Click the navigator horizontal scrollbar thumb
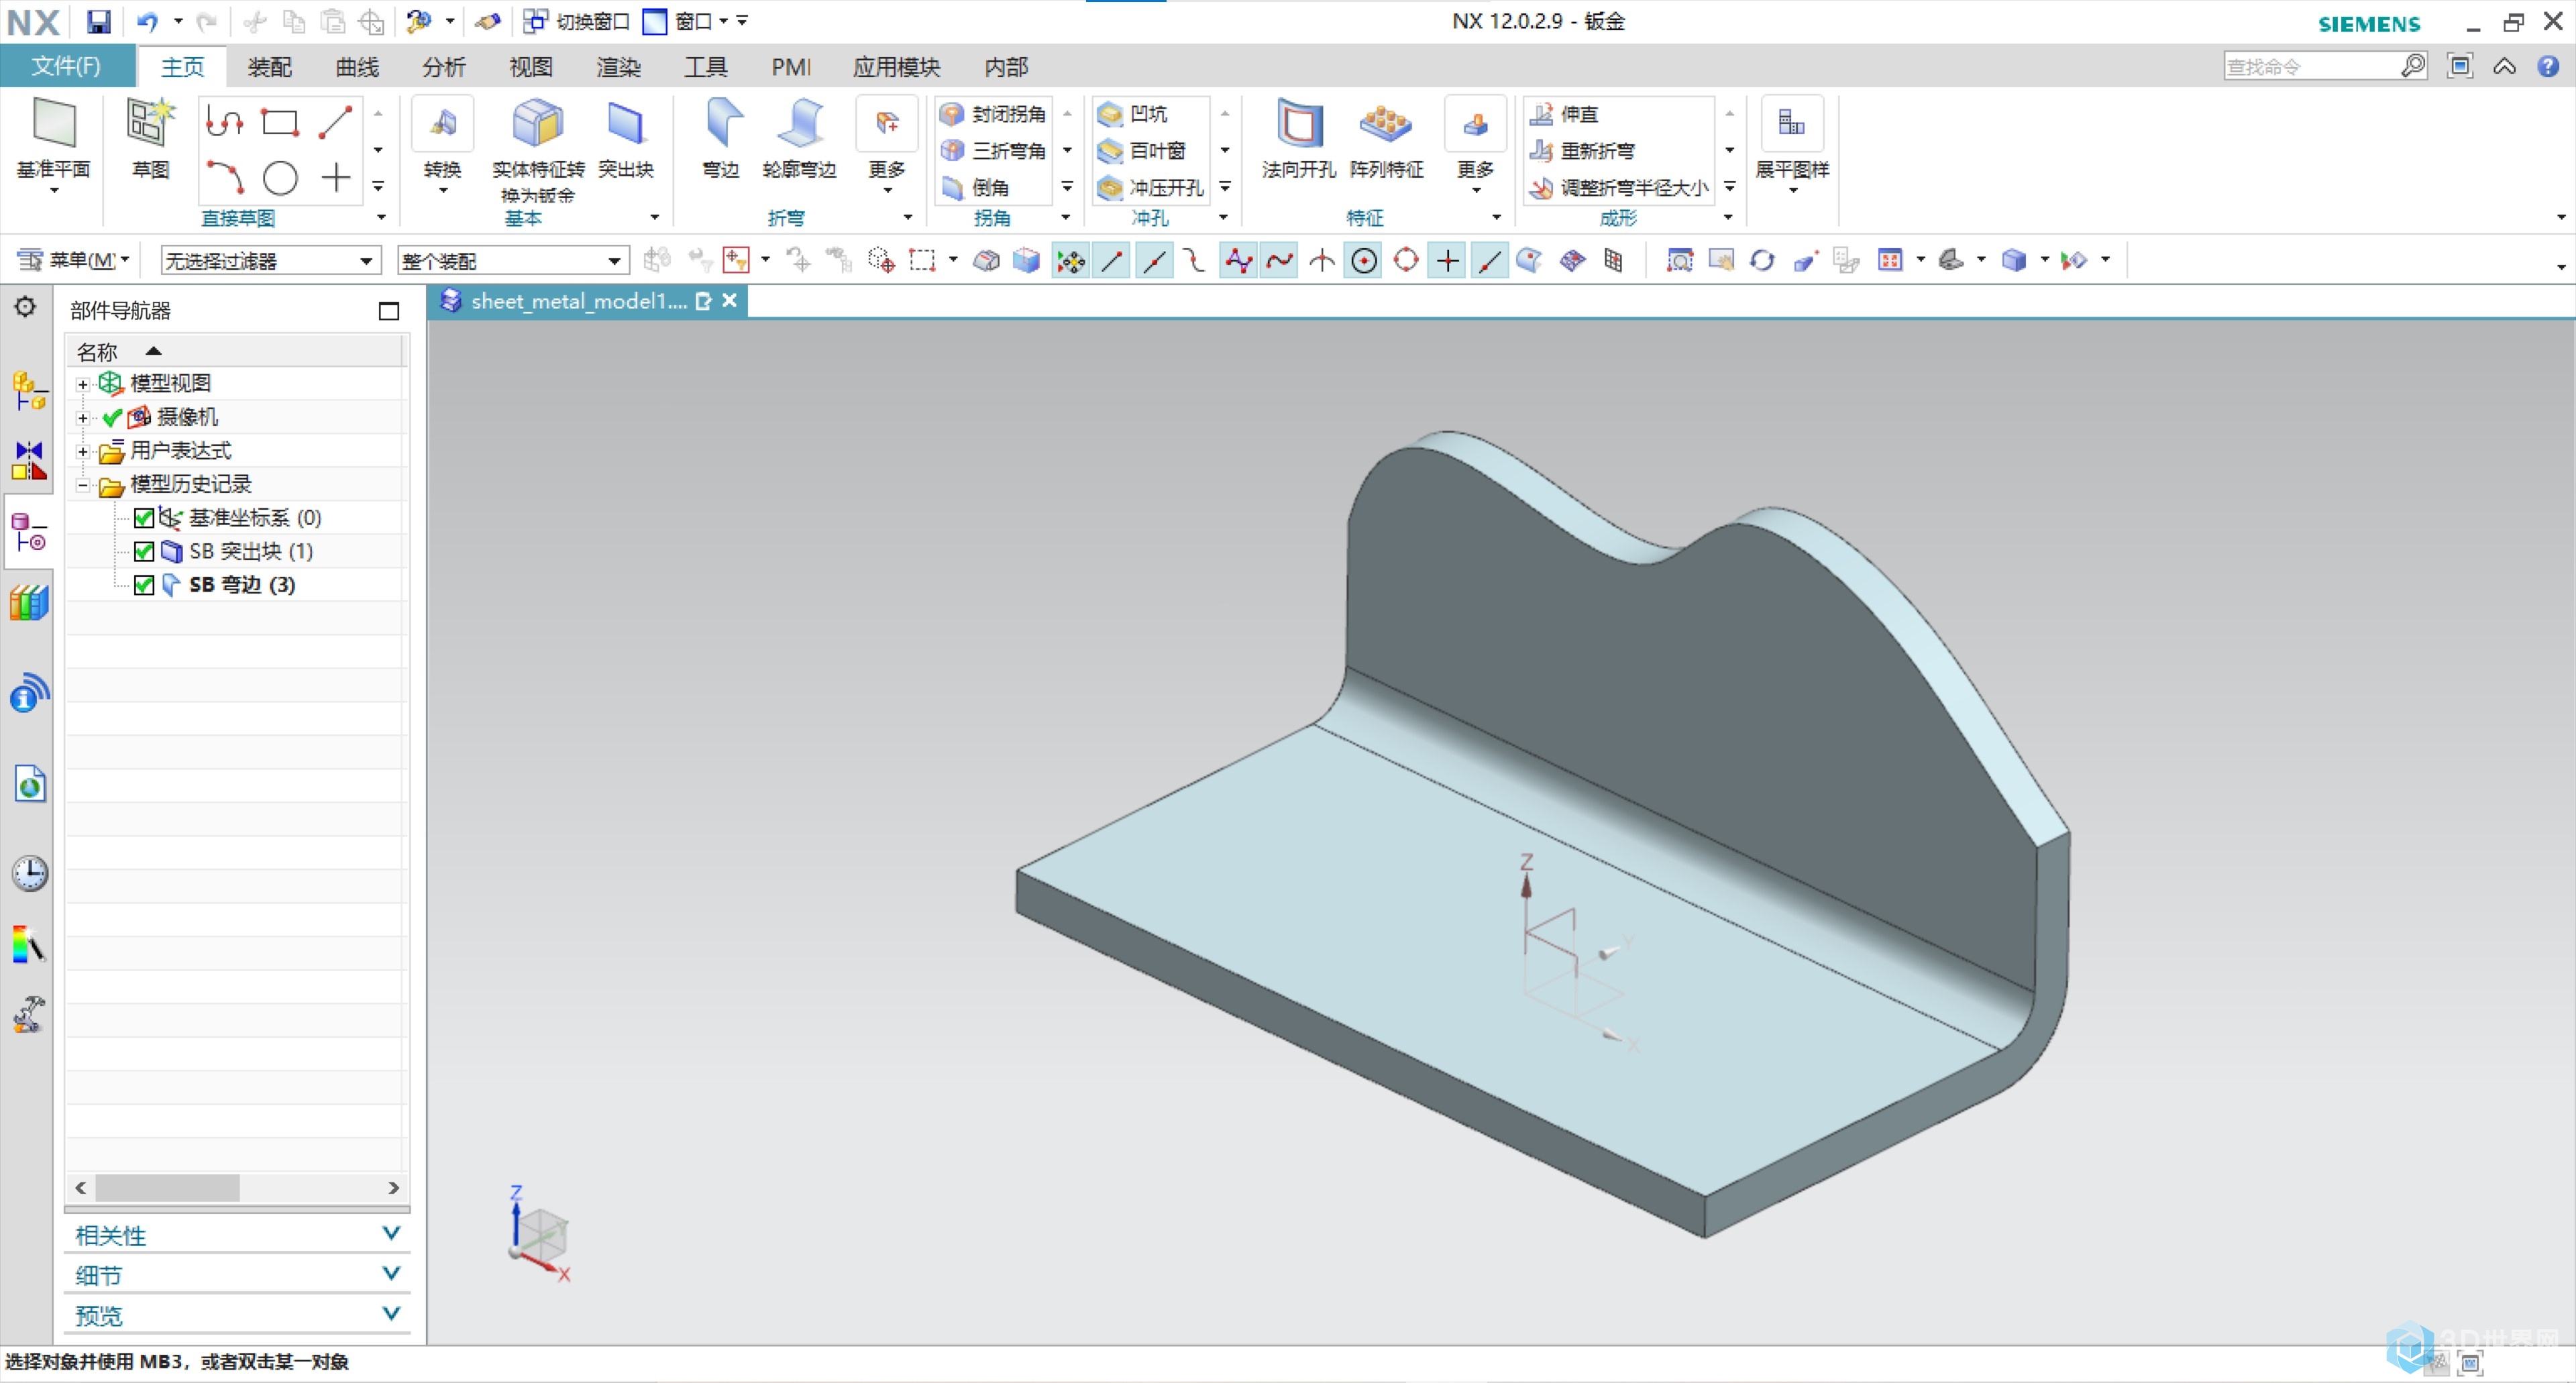This screenshot has width=2576, height=1383. [167, 1187]
